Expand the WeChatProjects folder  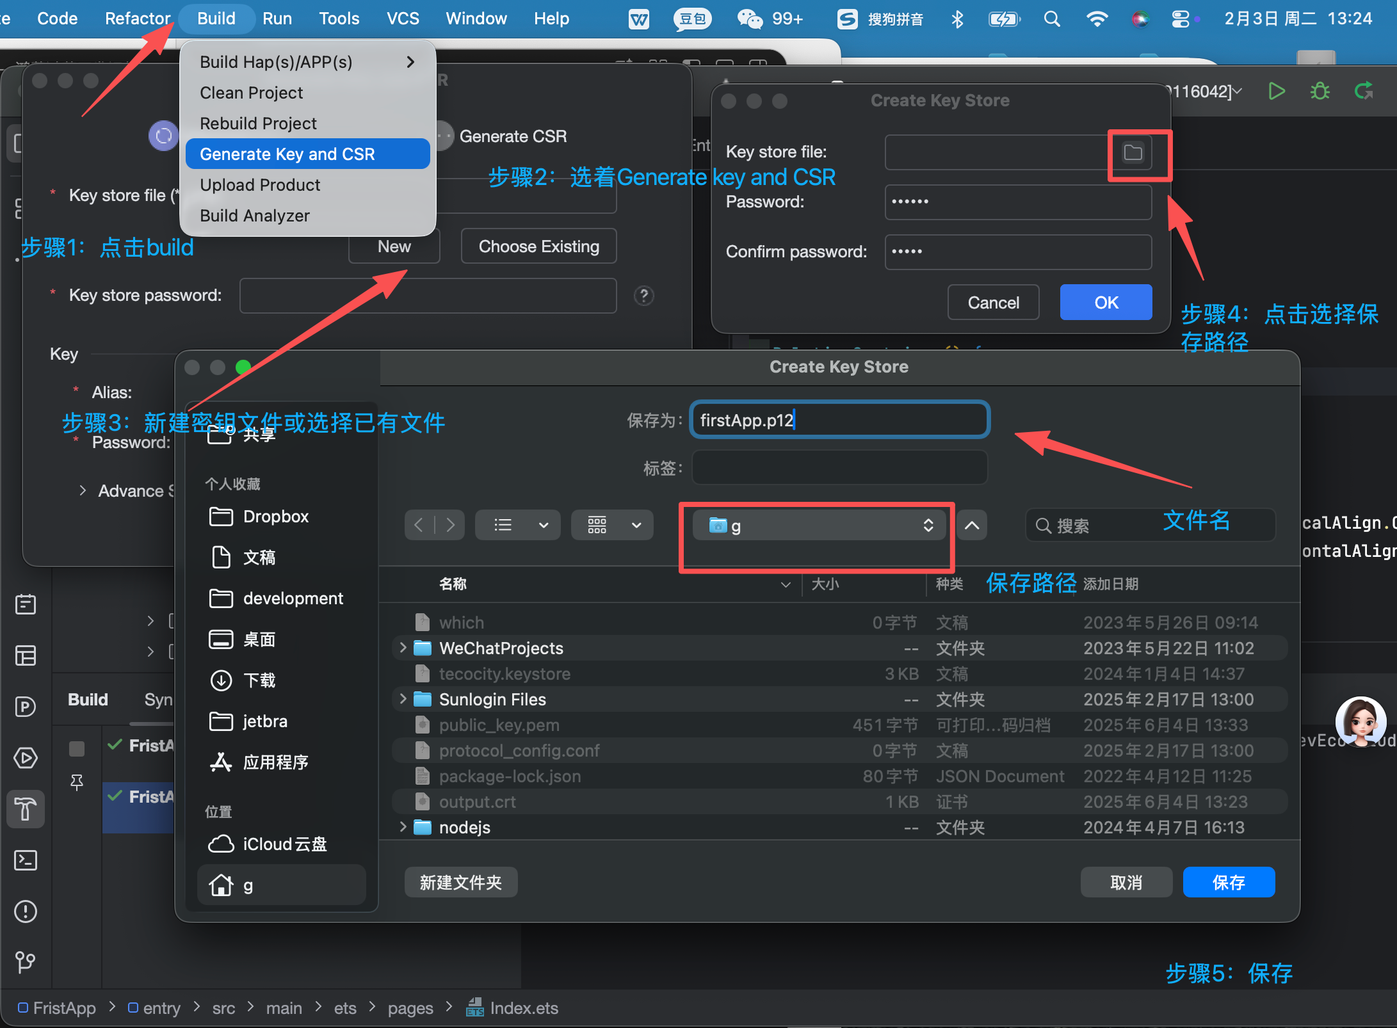pyautogui.click(x=403, y=648)
